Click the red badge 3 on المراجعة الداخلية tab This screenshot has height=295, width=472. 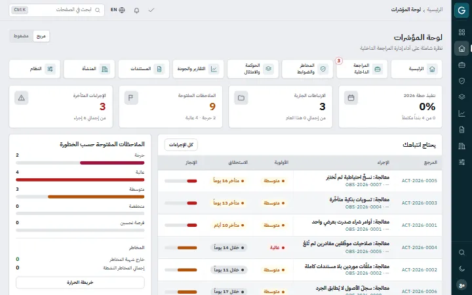[339, 61]
